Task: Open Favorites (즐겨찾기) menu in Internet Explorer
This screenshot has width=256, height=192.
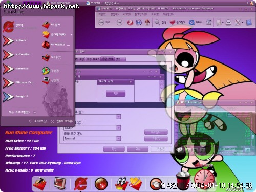Action: point(141,14)
